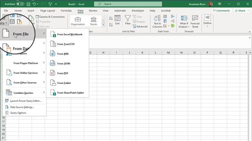The image size is (252, 141).
Task: Expand the From Power Platform submenu
Action: point(24,63)
